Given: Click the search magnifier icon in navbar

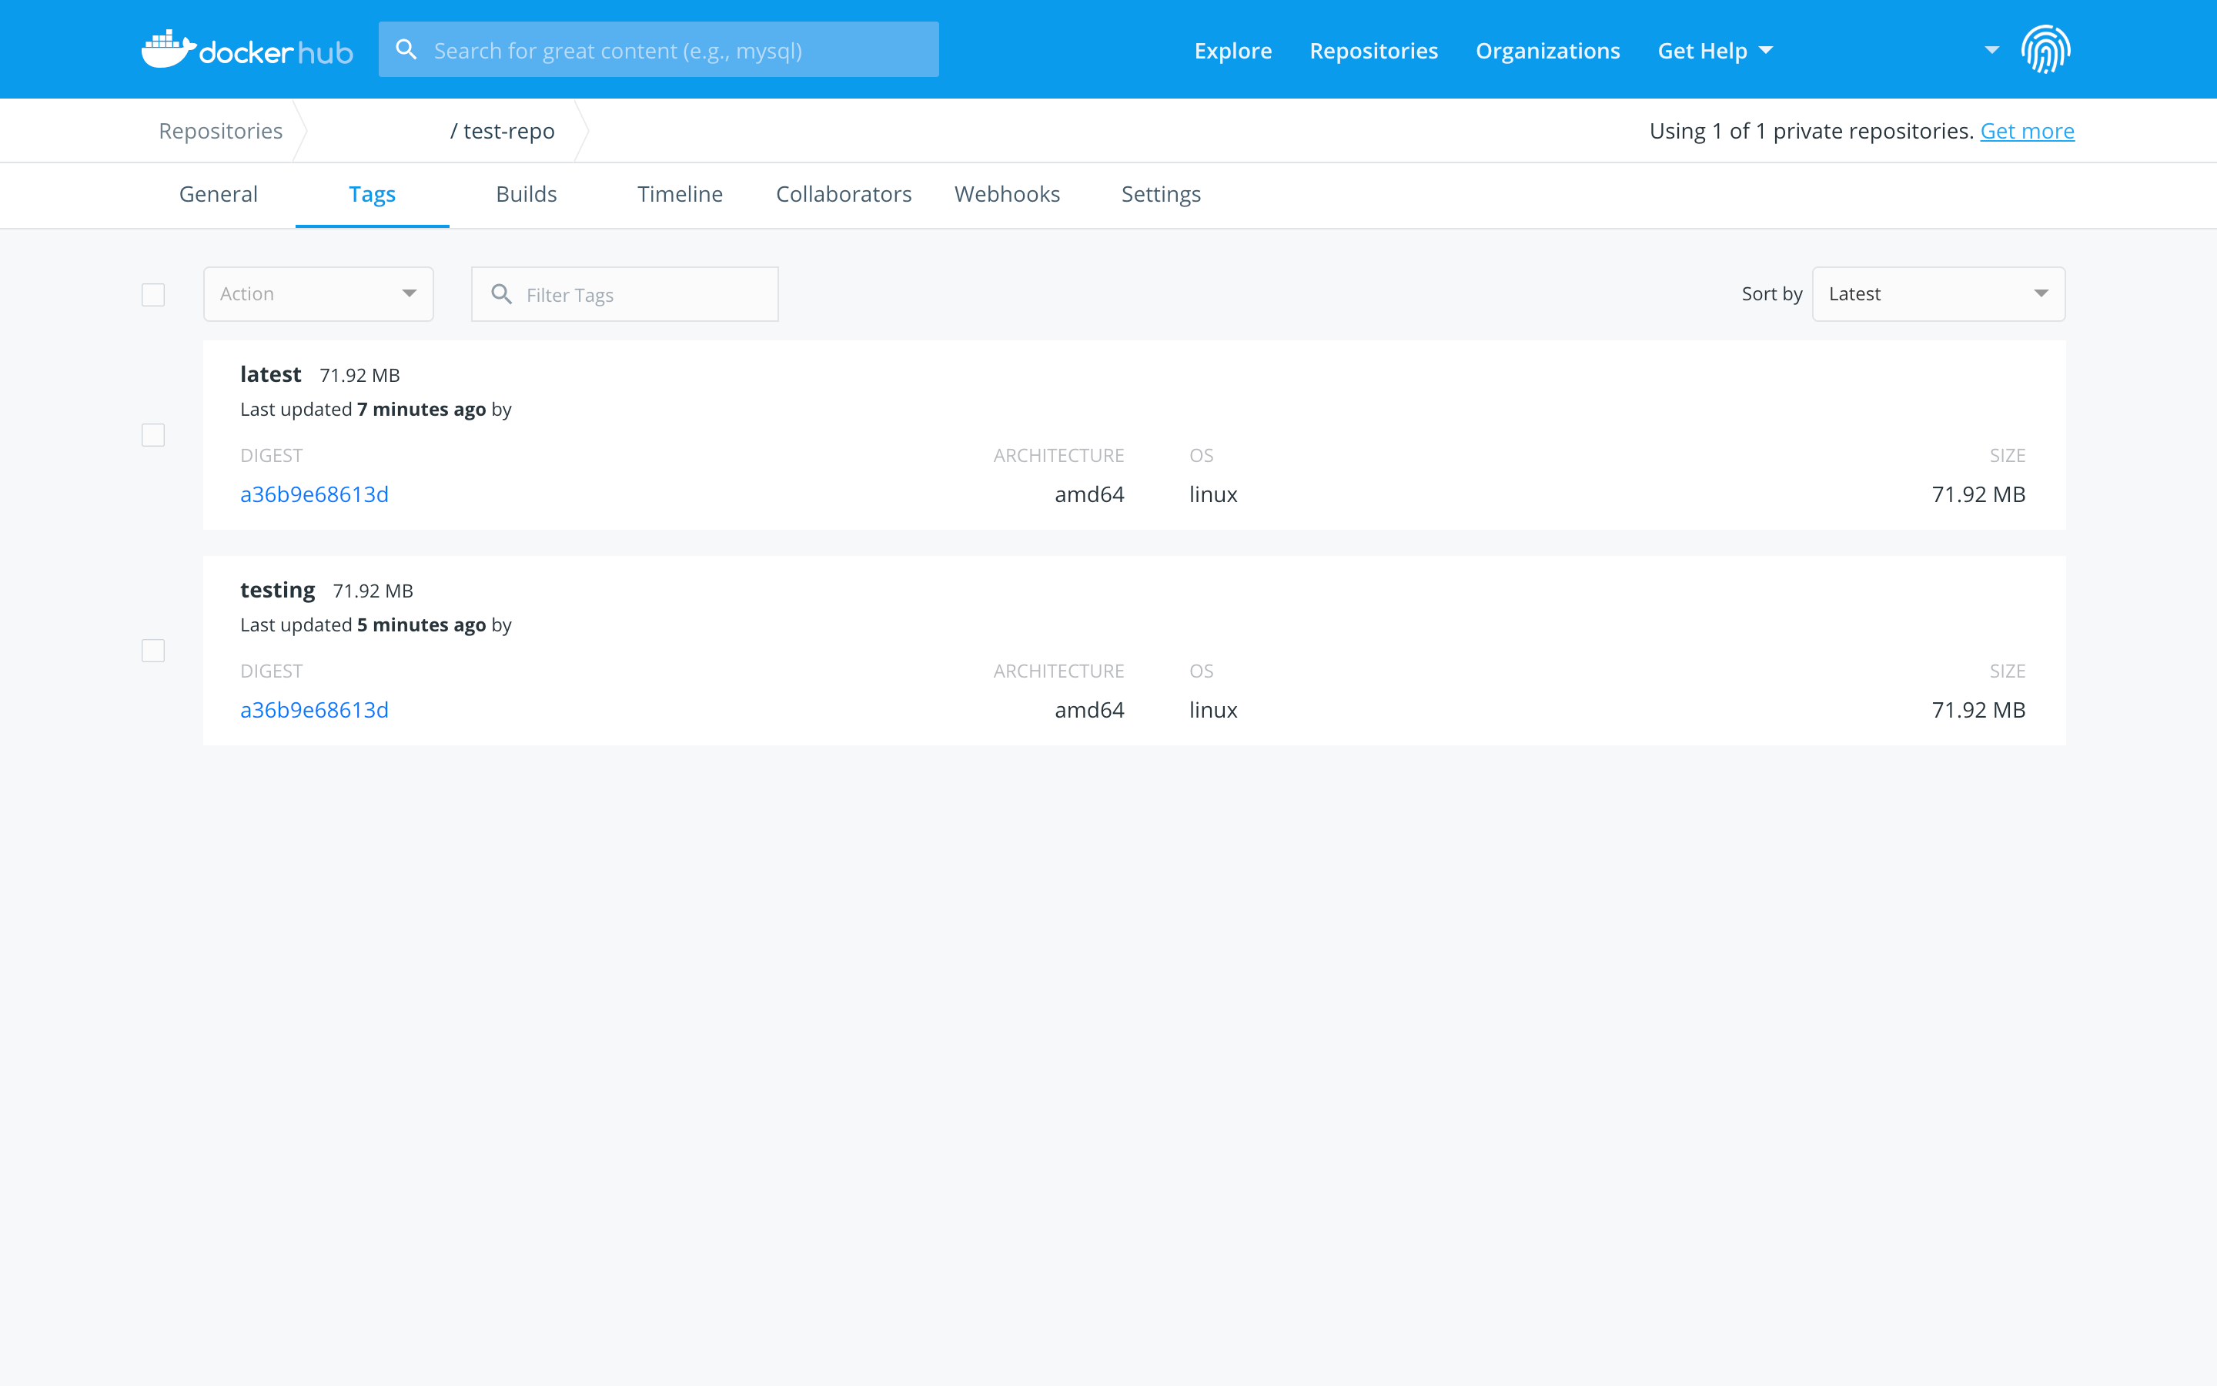Looking at the screenshot, I should tap(406, 49).
